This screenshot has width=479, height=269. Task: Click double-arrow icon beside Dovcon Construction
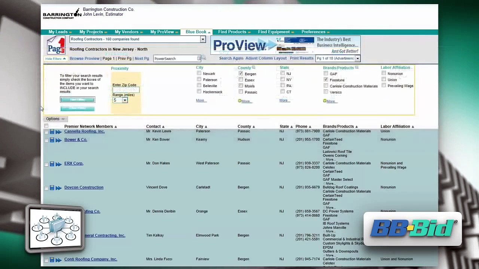58,188
